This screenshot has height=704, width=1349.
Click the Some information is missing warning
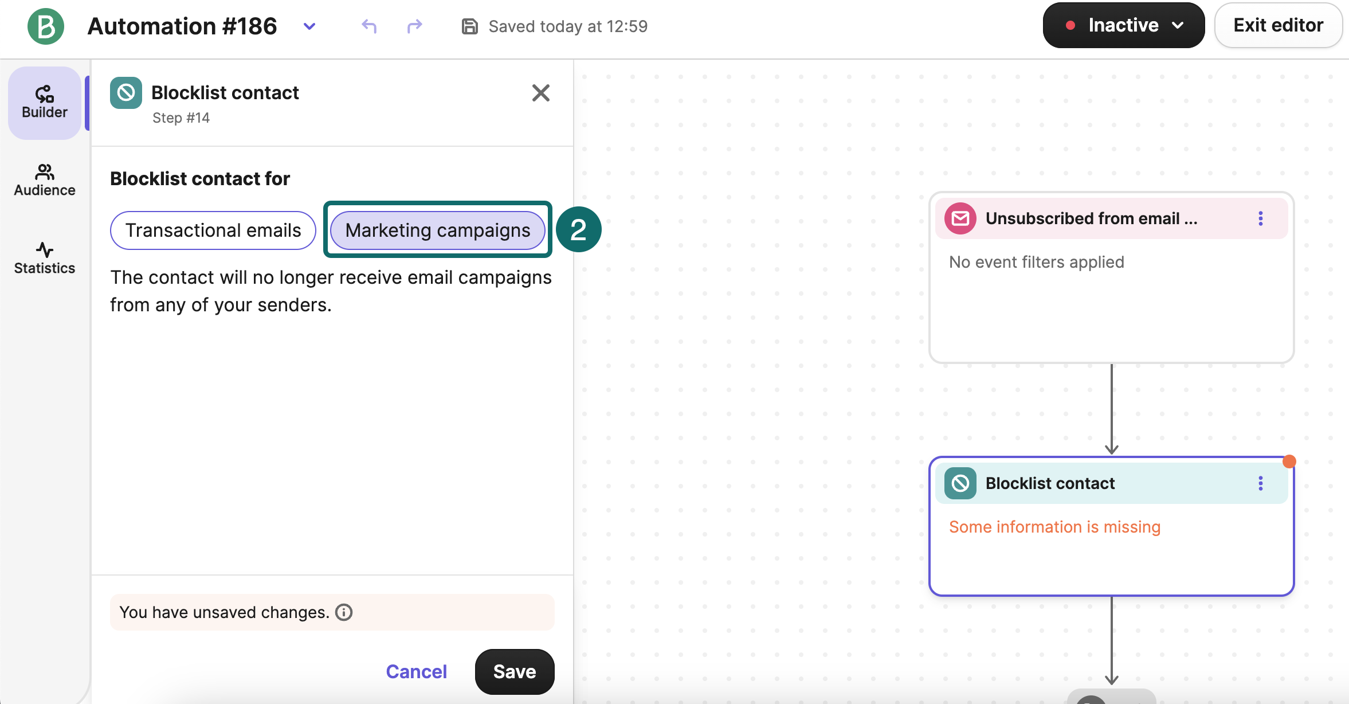pyautogui.click(x=1055, y=527)
